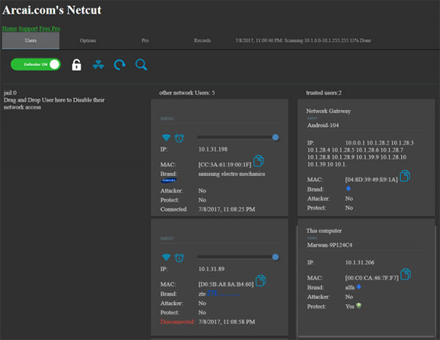Click the gateway IP address list
Viewport: 440px width, 340px height.
pyautogui.click(x=361, y=154)
